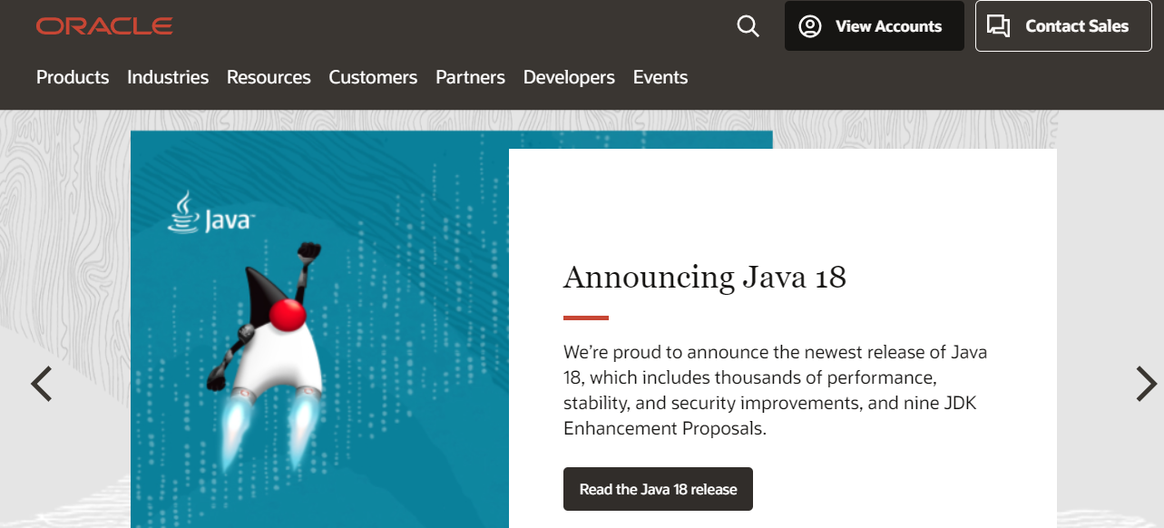
Task: Open the Customers menu
Action: (373, 77)
